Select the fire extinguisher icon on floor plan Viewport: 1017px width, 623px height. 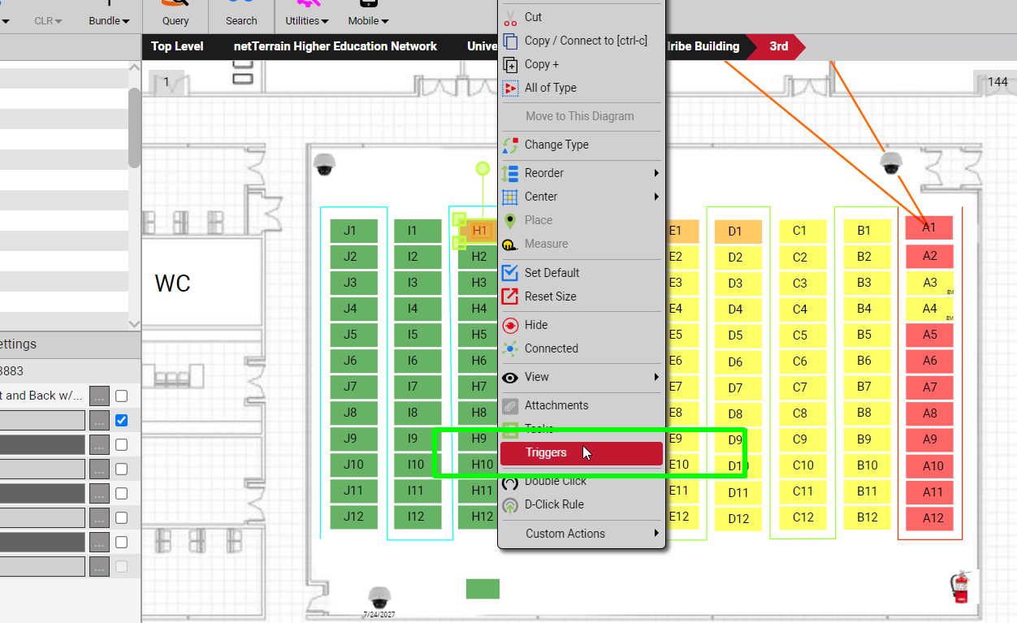pos(960,586)
